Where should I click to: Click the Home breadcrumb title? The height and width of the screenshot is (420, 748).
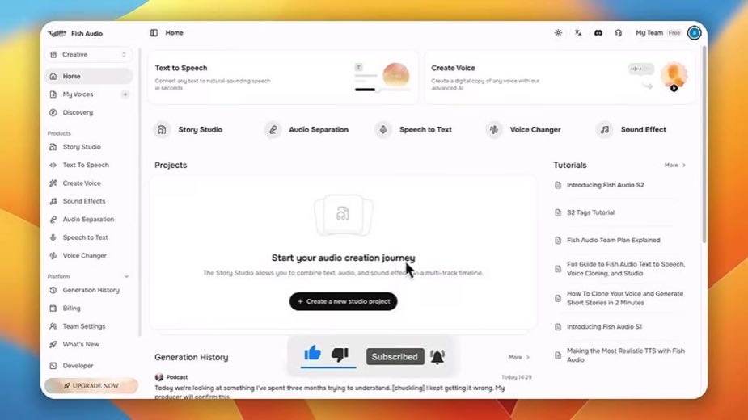tap(174, 33)
